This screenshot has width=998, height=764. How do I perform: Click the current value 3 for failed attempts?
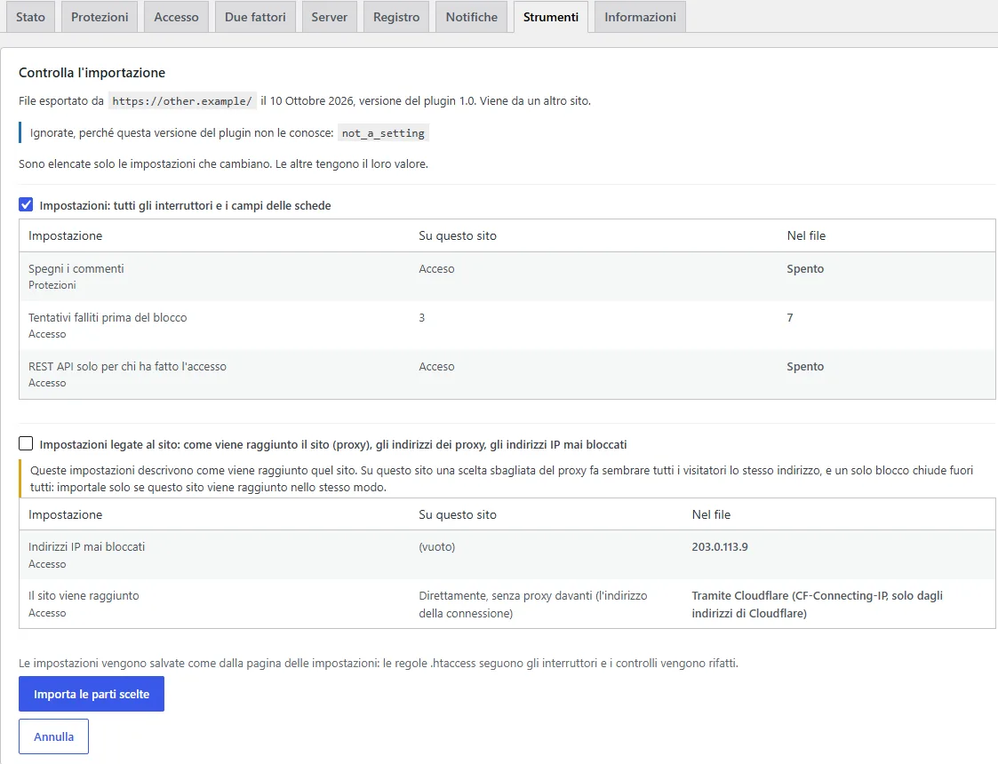pyautogui.click(x=421, y=317)
